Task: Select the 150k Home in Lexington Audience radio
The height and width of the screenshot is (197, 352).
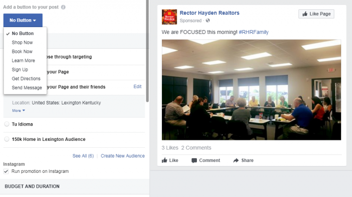Action: click(7, 139)
